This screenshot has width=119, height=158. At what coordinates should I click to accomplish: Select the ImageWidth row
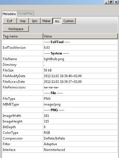(60, 116)
